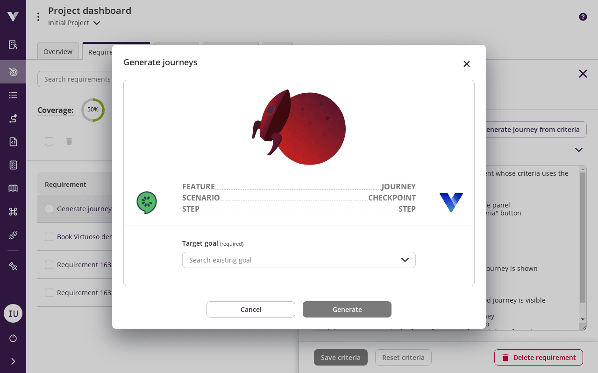Open the Map/API sidebar icon
The width and height of the screenshot is (598, 373).
pyautogui.click(x=13, y=188)
